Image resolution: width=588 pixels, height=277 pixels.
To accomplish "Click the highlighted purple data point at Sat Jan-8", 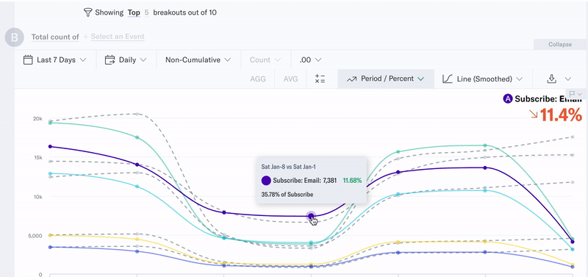I will 311,216.
